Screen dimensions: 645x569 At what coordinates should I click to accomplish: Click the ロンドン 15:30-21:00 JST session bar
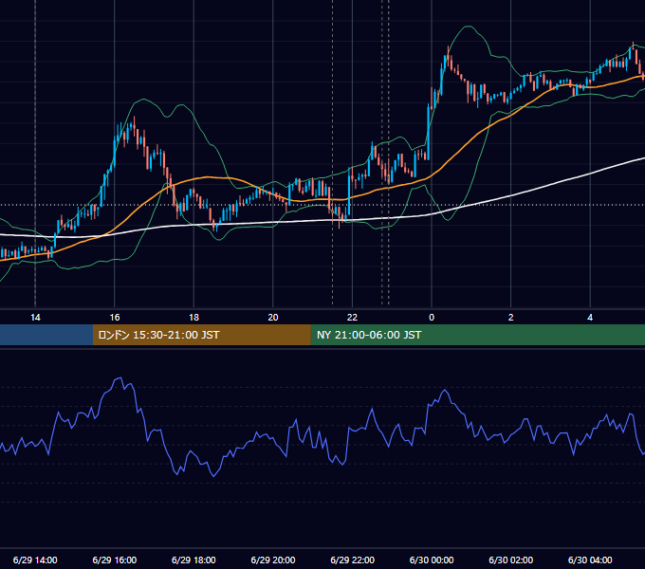[x=201, y=335]
